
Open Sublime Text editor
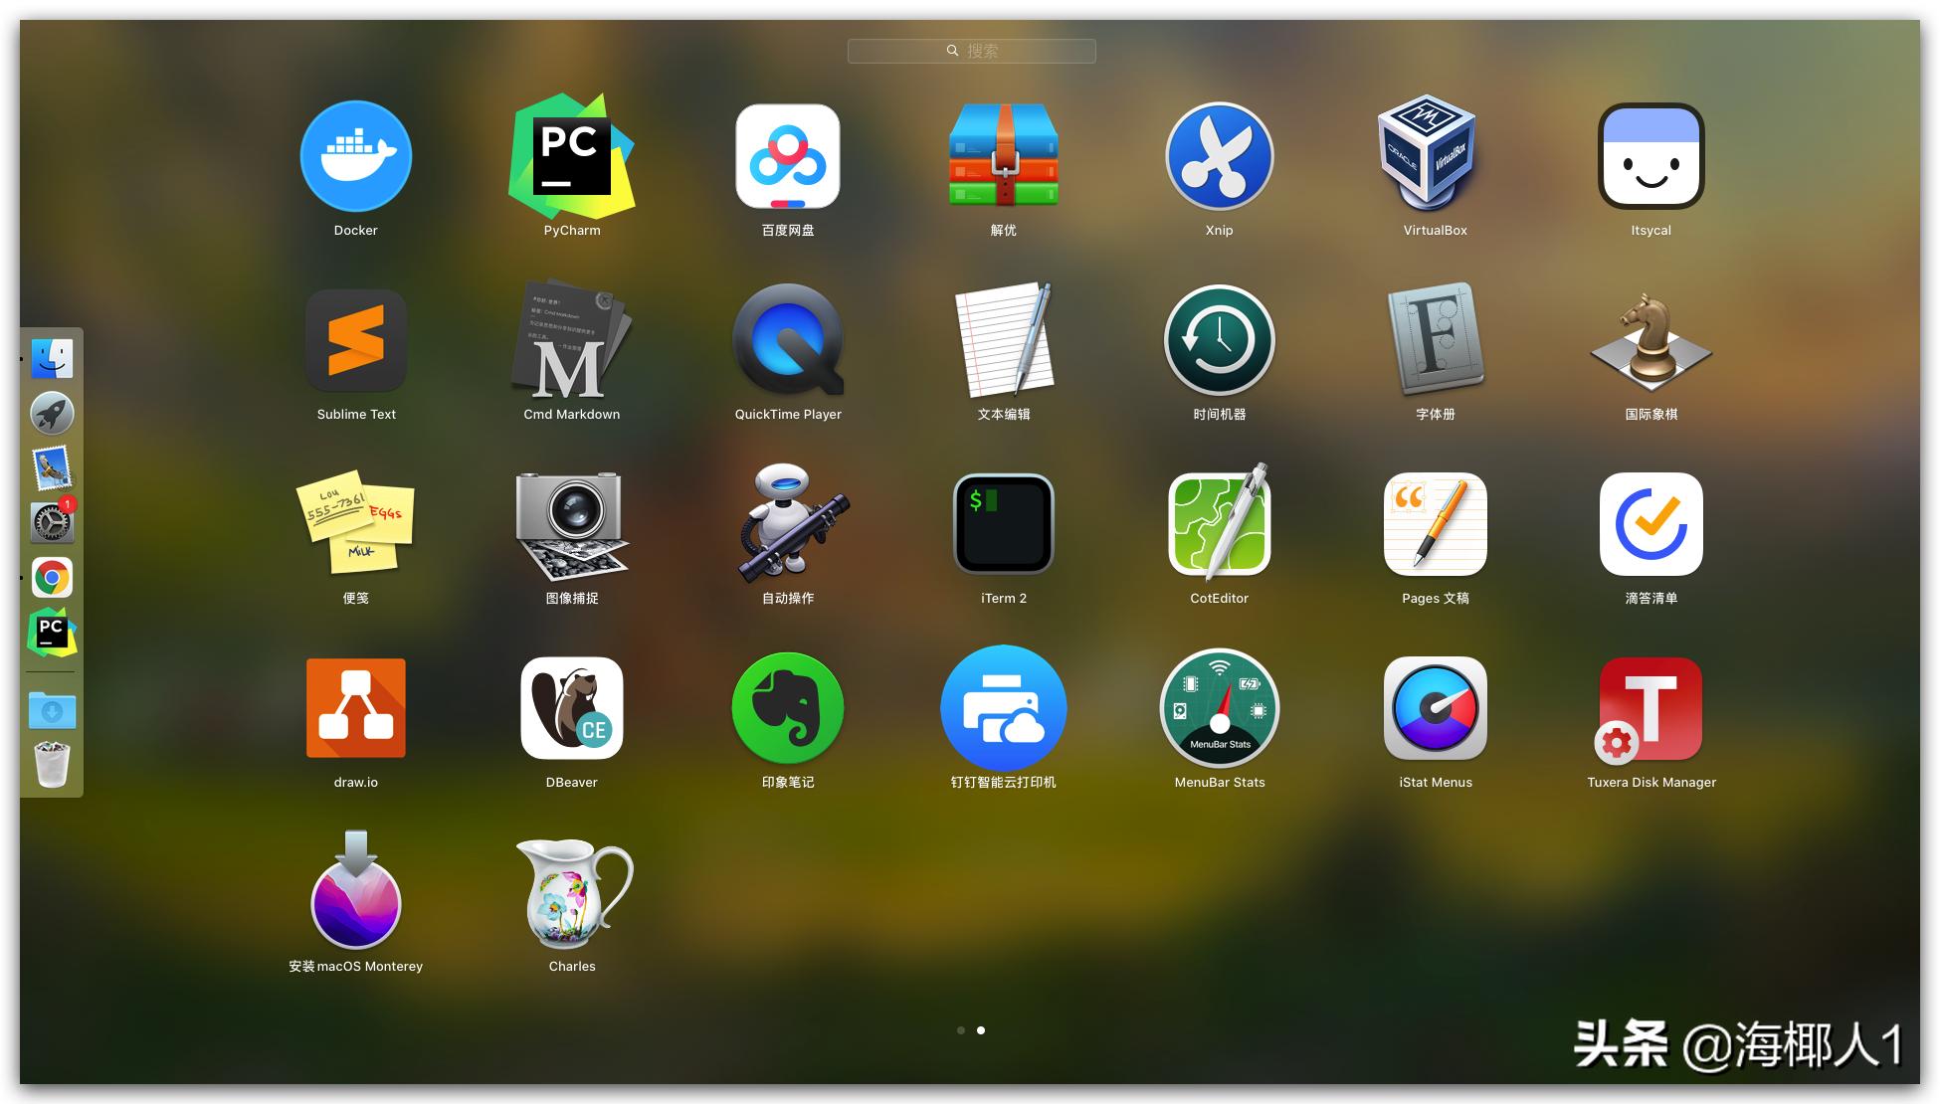pos(355,340)
